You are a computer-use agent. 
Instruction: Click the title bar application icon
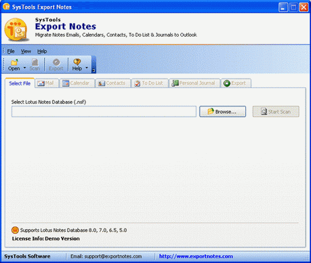click(6, 7)
